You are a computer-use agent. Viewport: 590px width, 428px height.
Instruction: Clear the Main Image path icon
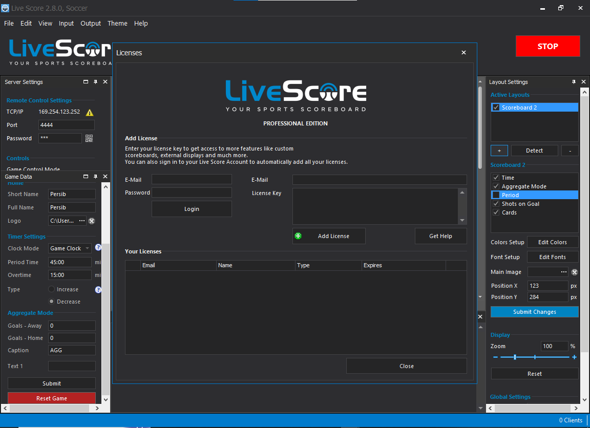(575, 272)
